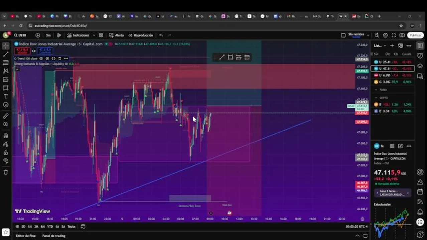Open chart settings gear icon
This screenshot has width=427, height=240.
tap(385, 35)
